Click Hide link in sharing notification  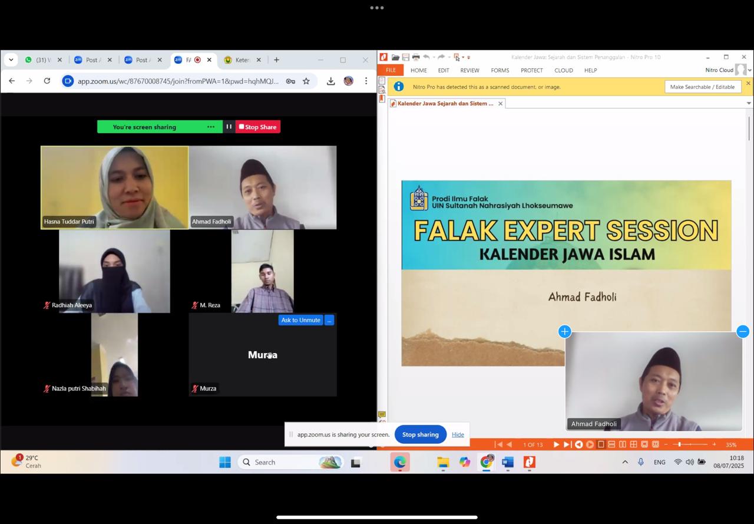[458, 434]
